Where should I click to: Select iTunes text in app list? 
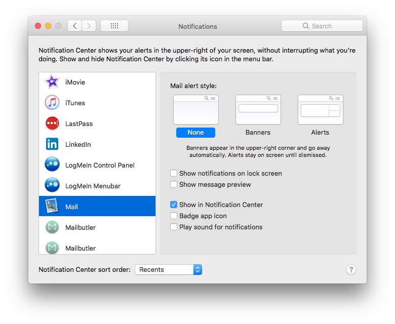click(x=75, y=103)
